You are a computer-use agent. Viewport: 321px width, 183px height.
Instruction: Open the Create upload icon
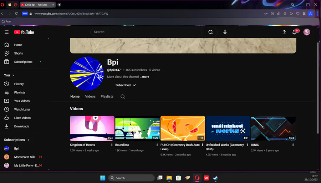[284, 32]
